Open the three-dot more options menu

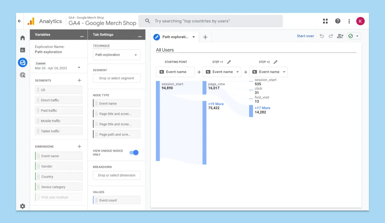pyautogui.click(x=349, y=21)
